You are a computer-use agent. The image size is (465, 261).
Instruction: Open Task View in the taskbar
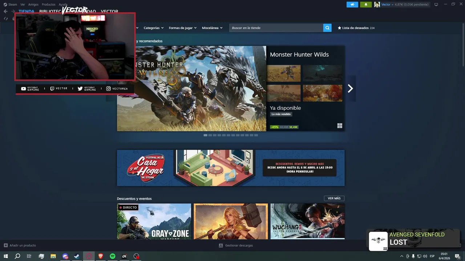(x=29, y=256)
